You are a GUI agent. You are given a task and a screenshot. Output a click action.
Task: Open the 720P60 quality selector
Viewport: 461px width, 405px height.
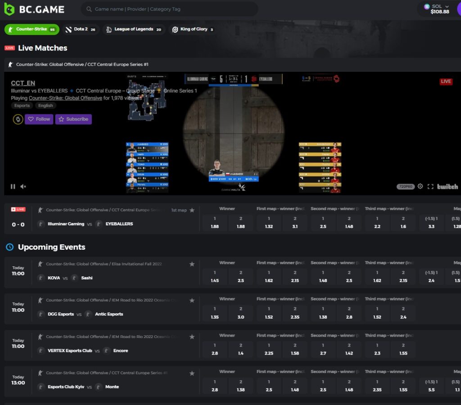tap(406, 187)
